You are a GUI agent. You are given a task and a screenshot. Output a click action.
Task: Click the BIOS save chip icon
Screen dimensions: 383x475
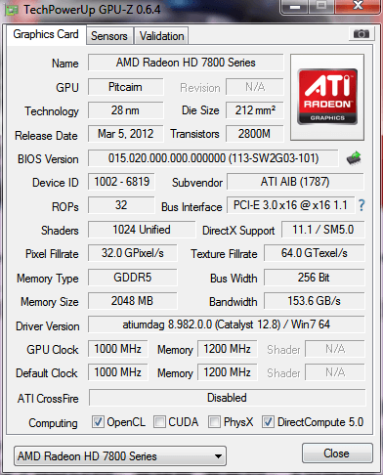coord(354,158)
